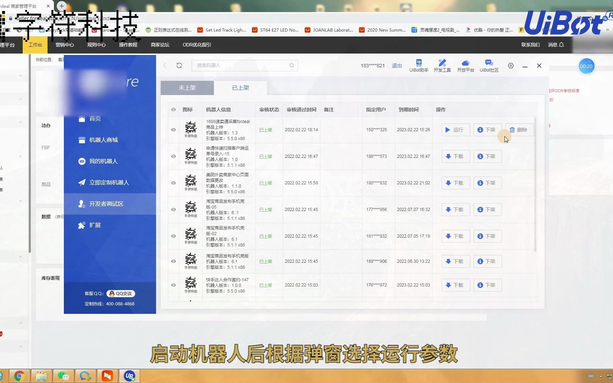Open the UiBot社区 icon
613x383 pixels.
pyautogui.click(x=489, y=65)
